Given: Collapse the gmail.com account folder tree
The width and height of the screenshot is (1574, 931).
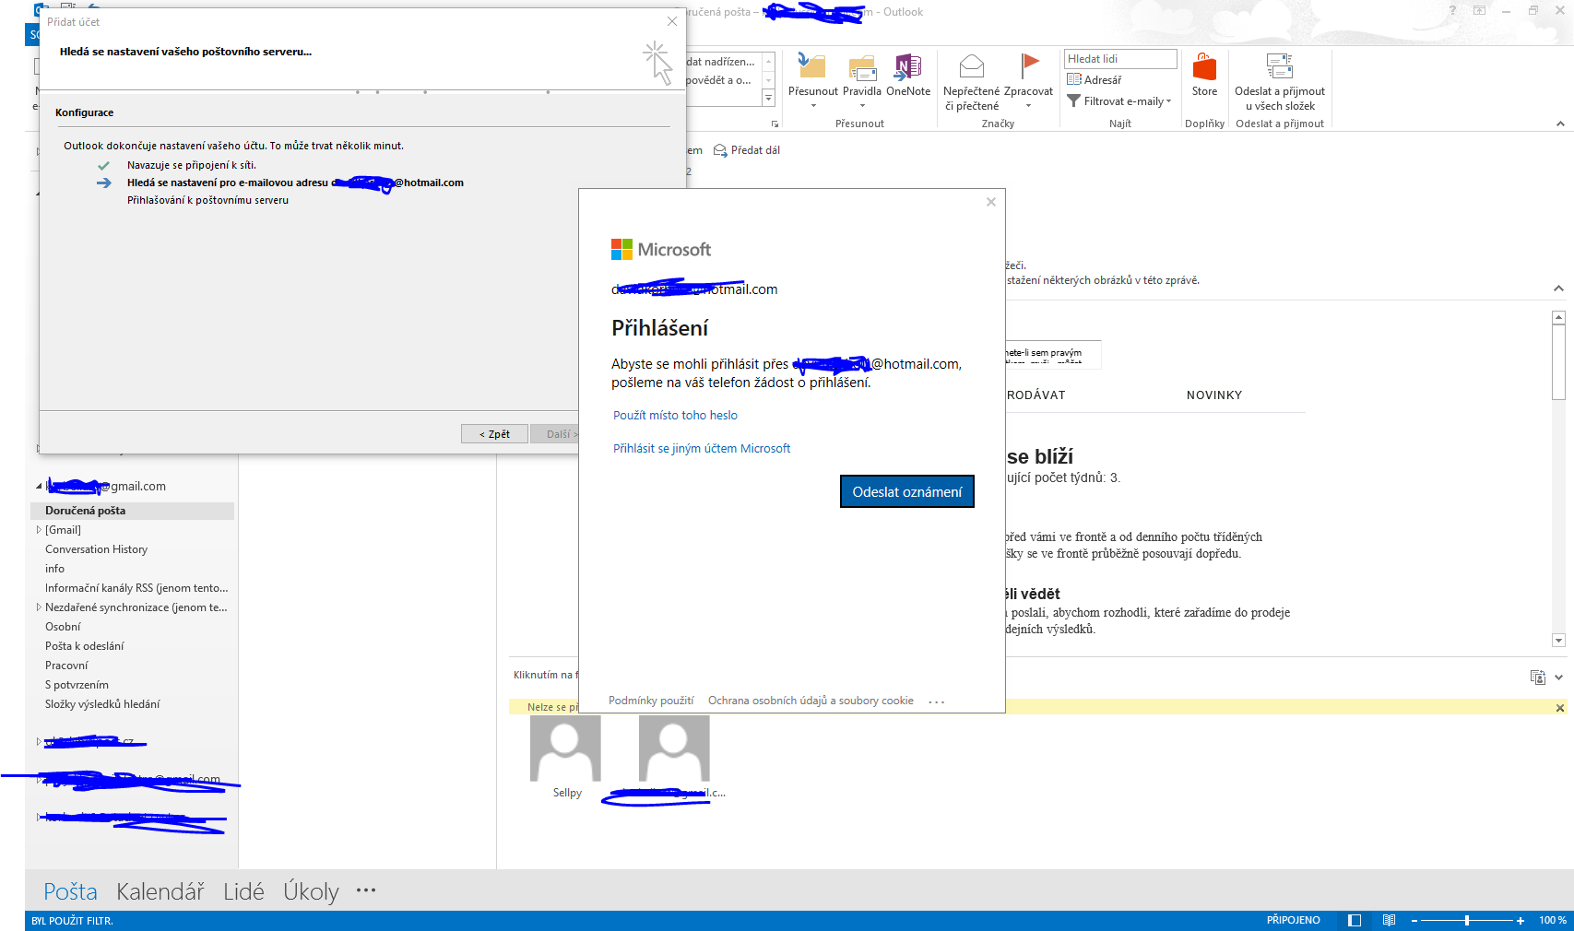Looking at the screenshot, I should point(39,486).
